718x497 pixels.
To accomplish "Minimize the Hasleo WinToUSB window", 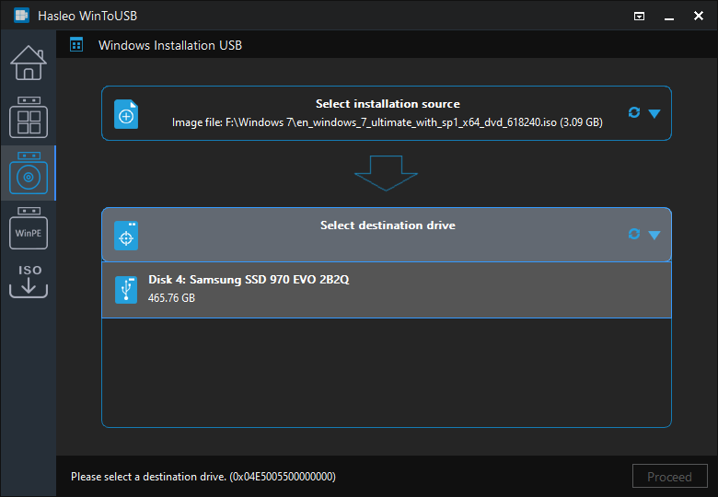I will [x=669, y=17].
